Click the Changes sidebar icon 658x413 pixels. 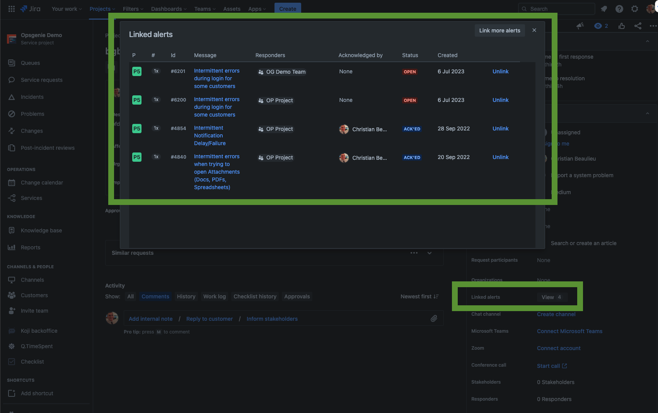pyautogui.click(x=12, y=131)
